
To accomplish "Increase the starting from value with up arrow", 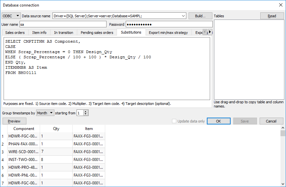I will pyautogui.click(x=86, y=111).
